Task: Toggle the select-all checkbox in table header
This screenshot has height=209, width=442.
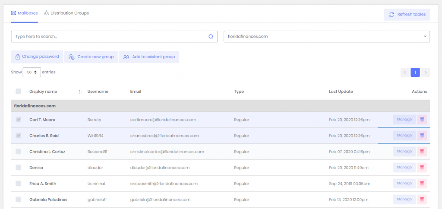Action: (19, 92)
